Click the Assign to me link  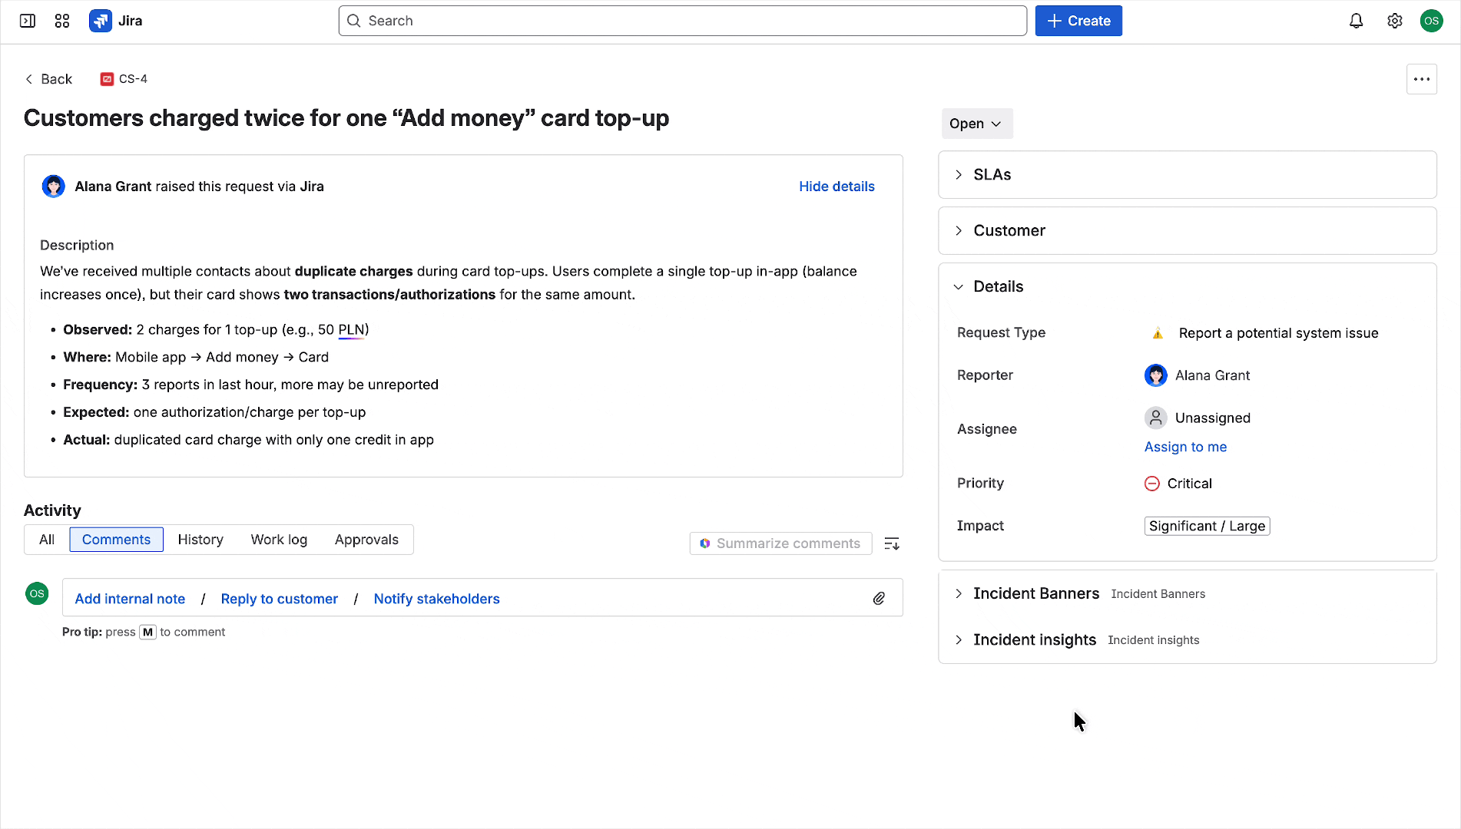[1185, 447]
